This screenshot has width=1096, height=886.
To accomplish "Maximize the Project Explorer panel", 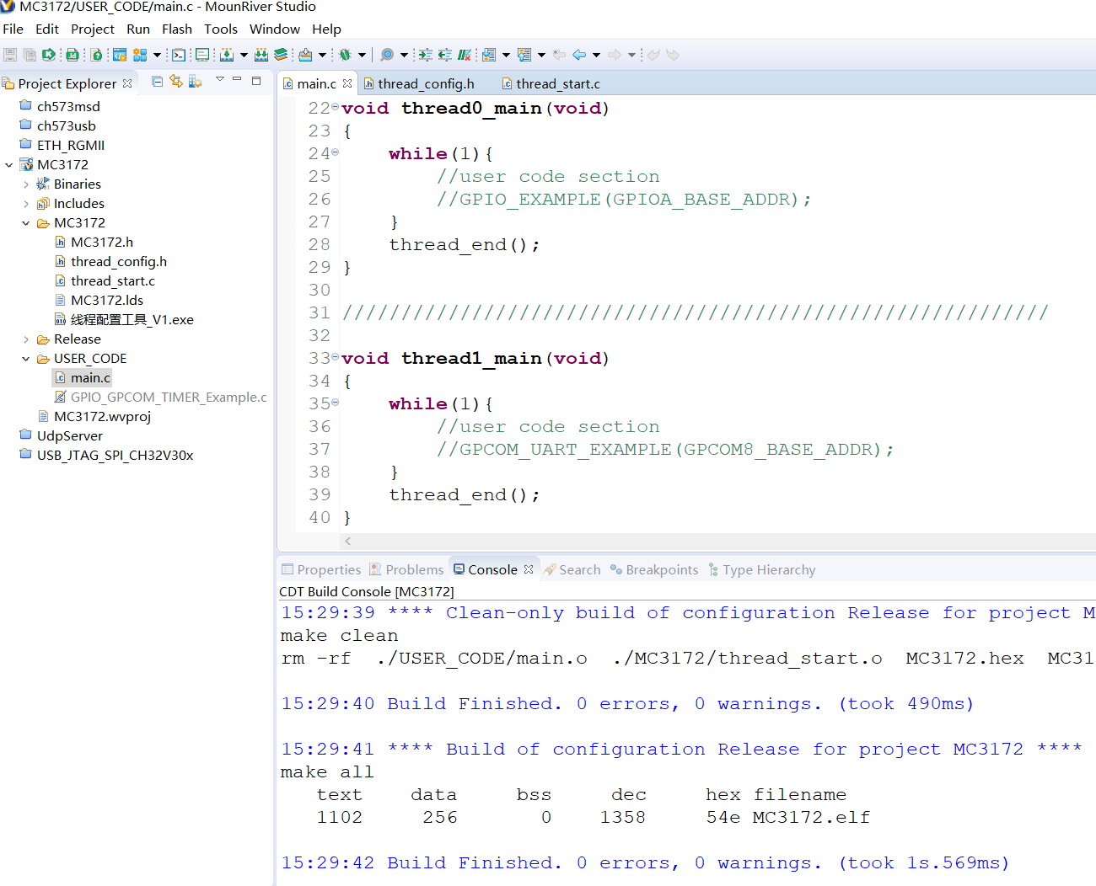I will (x=256, y=81).
